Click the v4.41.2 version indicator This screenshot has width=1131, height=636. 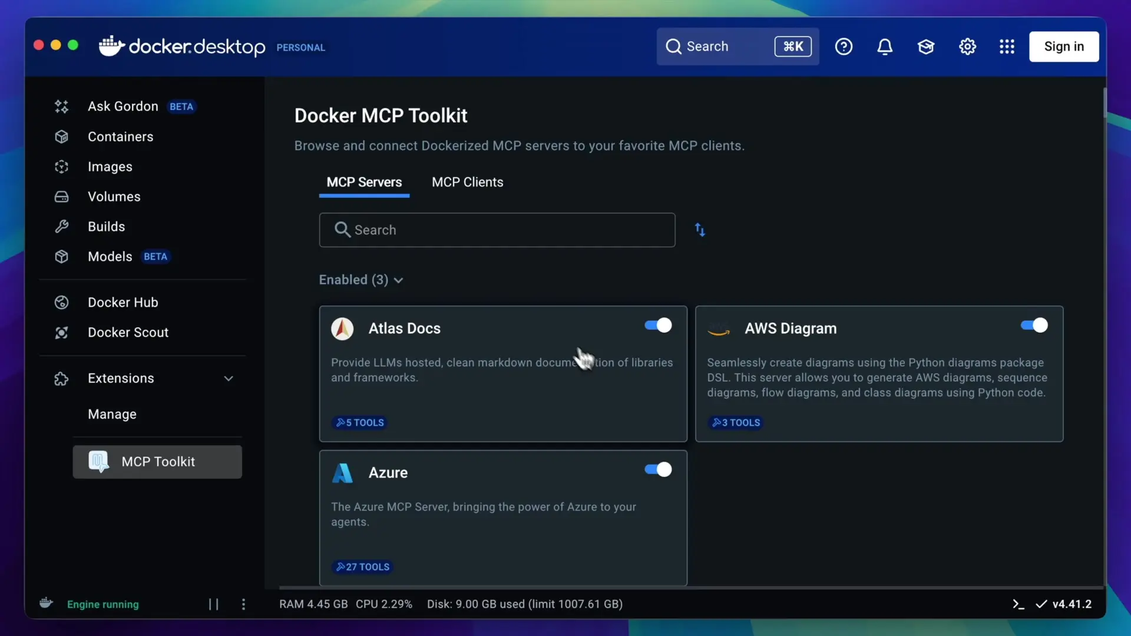tap(1064, 604)
